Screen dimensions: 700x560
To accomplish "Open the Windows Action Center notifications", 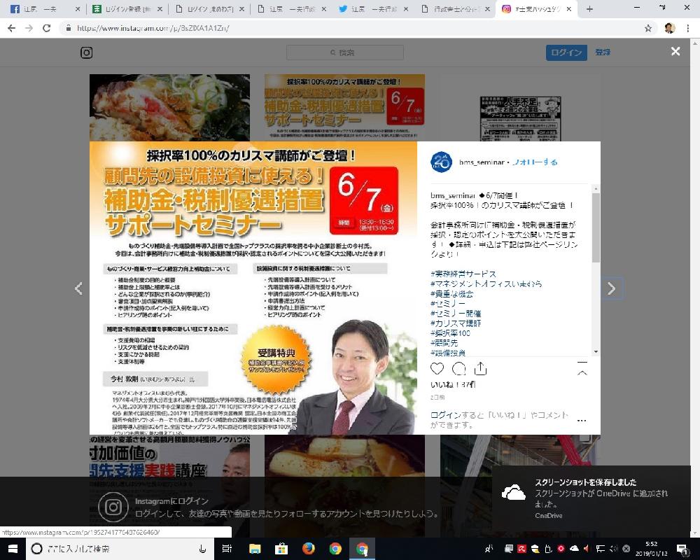I will click(682, 549).
